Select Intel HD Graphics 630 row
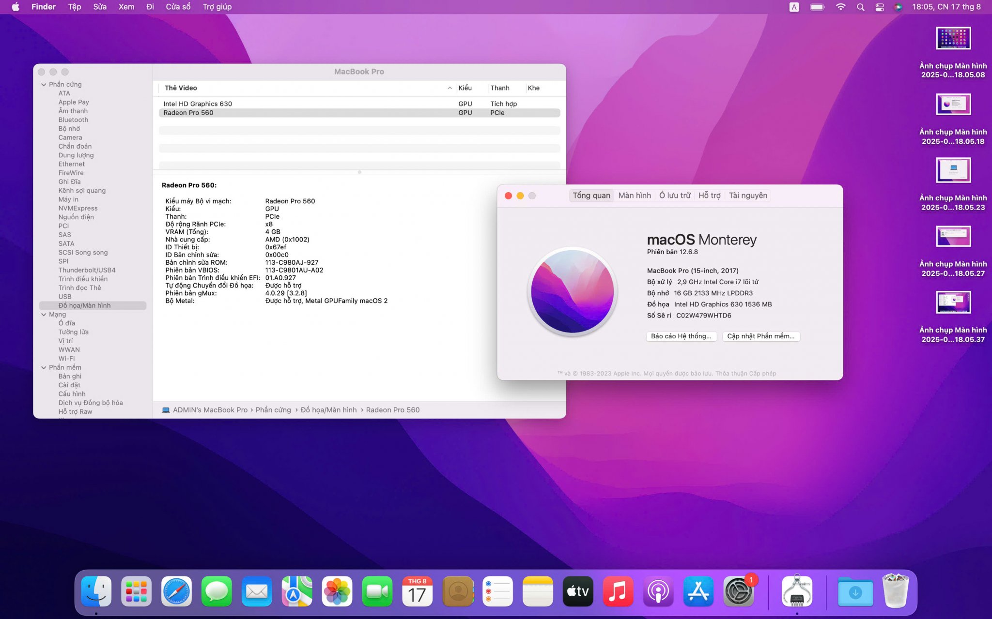Screen dimensions: 992x619 [x=198, y=104]
